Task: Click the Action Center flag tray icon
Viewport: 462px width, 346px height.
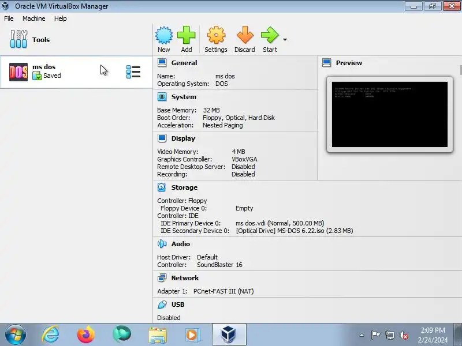Action: pyautogui.click(x=375, y=335)
